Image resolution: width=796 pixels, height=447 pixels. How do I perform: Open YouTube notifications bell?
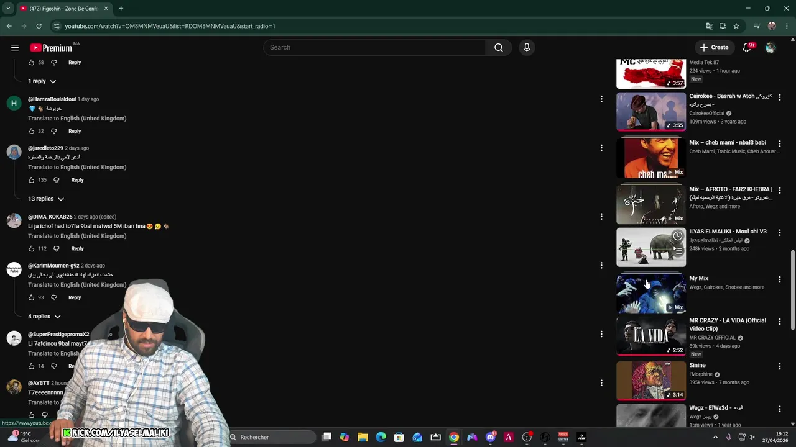pyautogui.click(x=747, y=47)
